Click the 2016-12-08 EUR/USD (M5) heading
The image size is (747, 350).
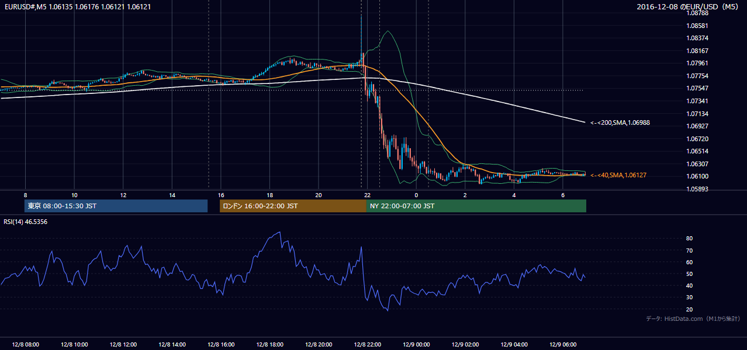point(688,6)
